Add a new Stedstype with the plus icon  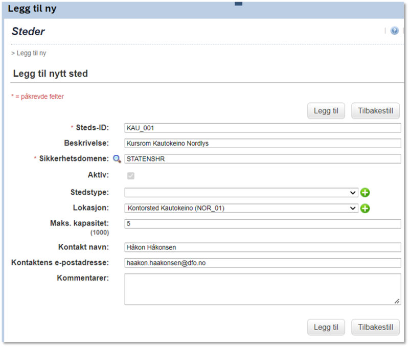(365, 193)
